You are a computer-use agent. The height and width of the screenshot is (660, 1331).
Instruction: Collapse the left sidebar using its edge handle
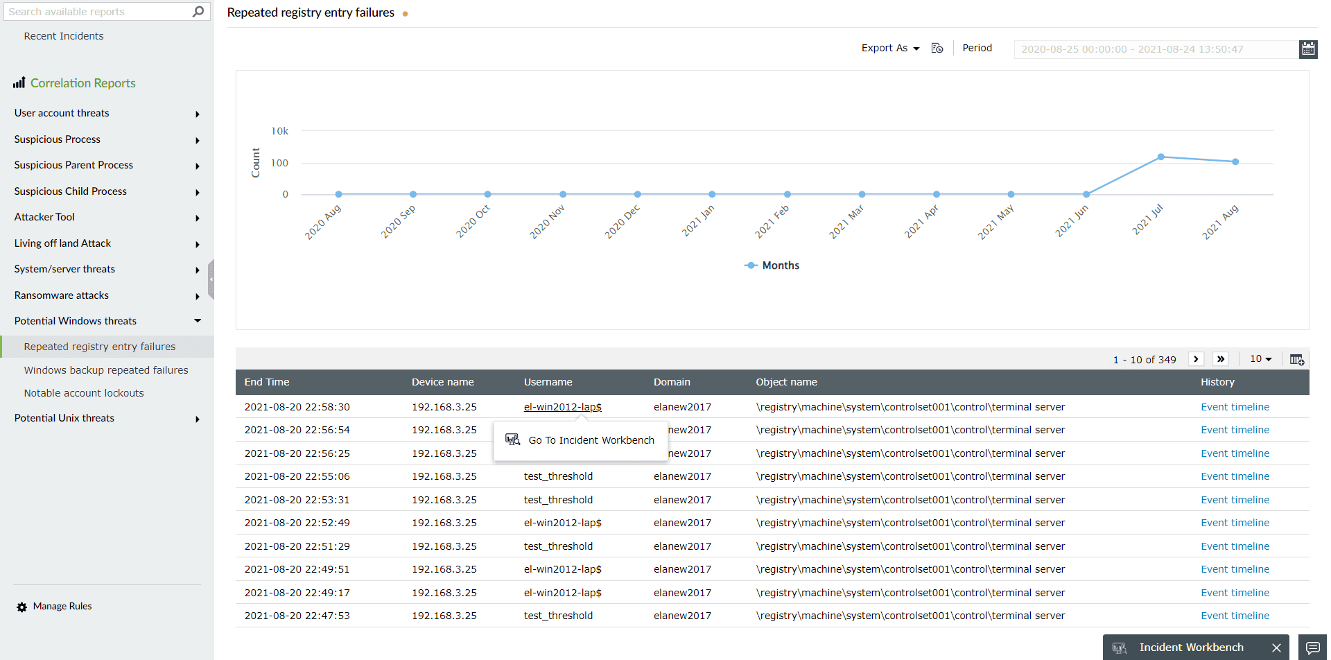pos(212,279)
